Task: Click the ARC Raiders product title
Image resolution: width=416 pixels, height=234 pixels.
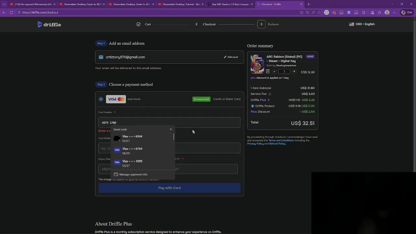Action: pyautogui.click(x=284, y=58)
